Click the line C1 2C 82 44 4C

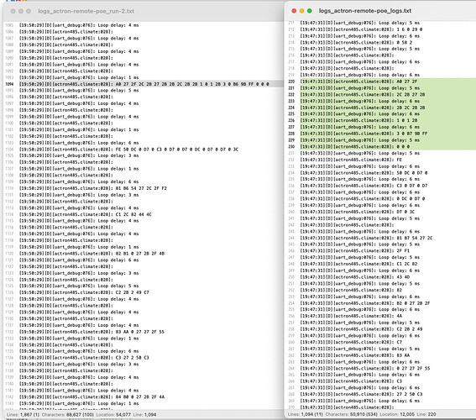click(x=86, y=214)
